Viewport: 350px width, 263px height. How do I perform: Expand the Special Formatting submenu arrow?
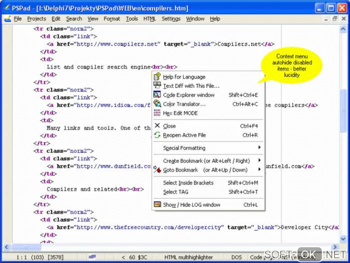point(259,147)
